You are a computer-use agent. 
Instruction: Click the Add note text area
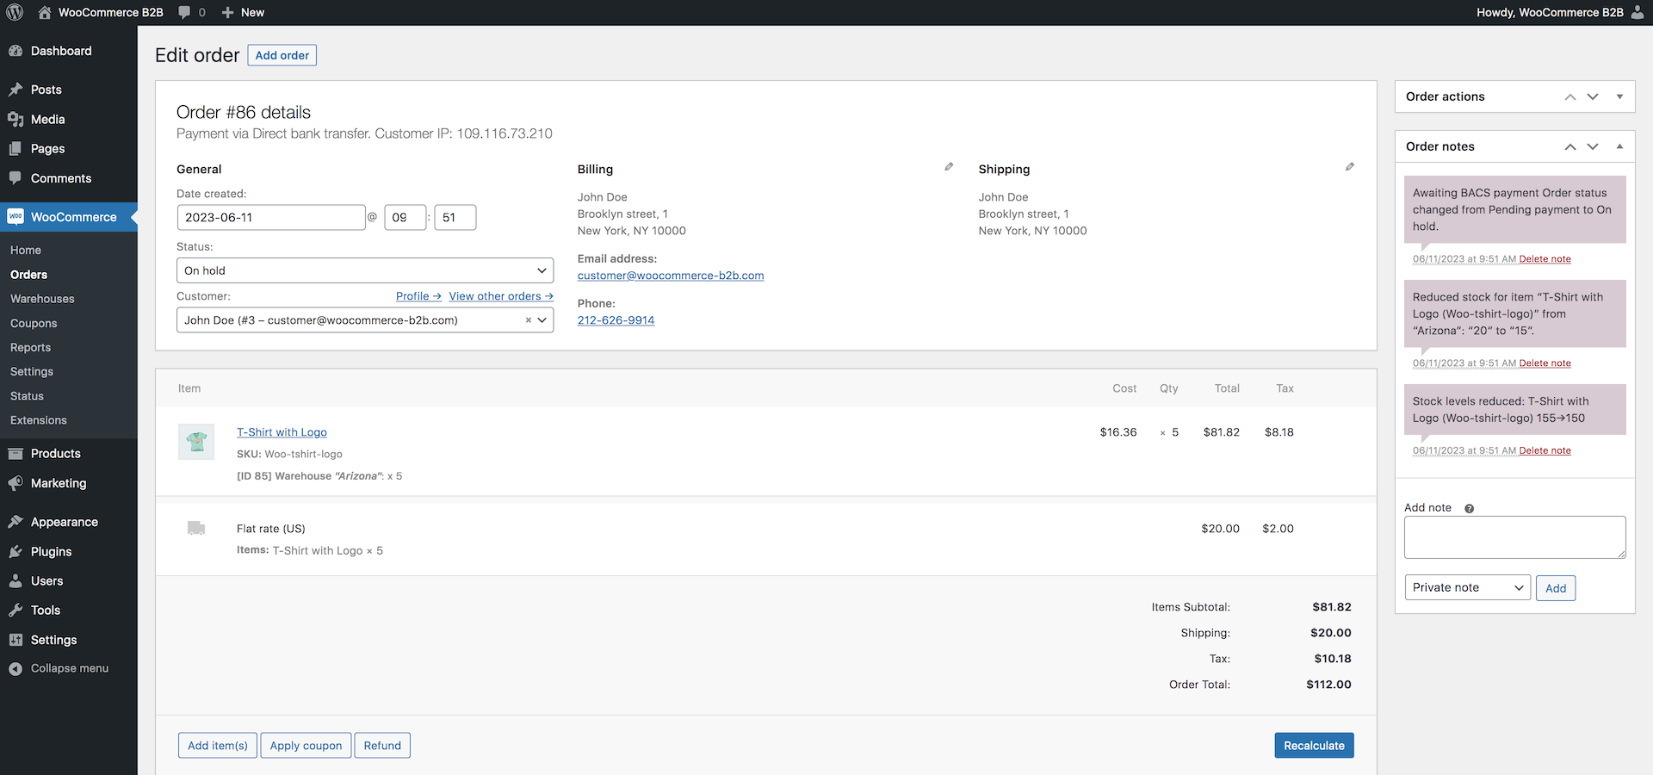click(x=1514, y=537)
